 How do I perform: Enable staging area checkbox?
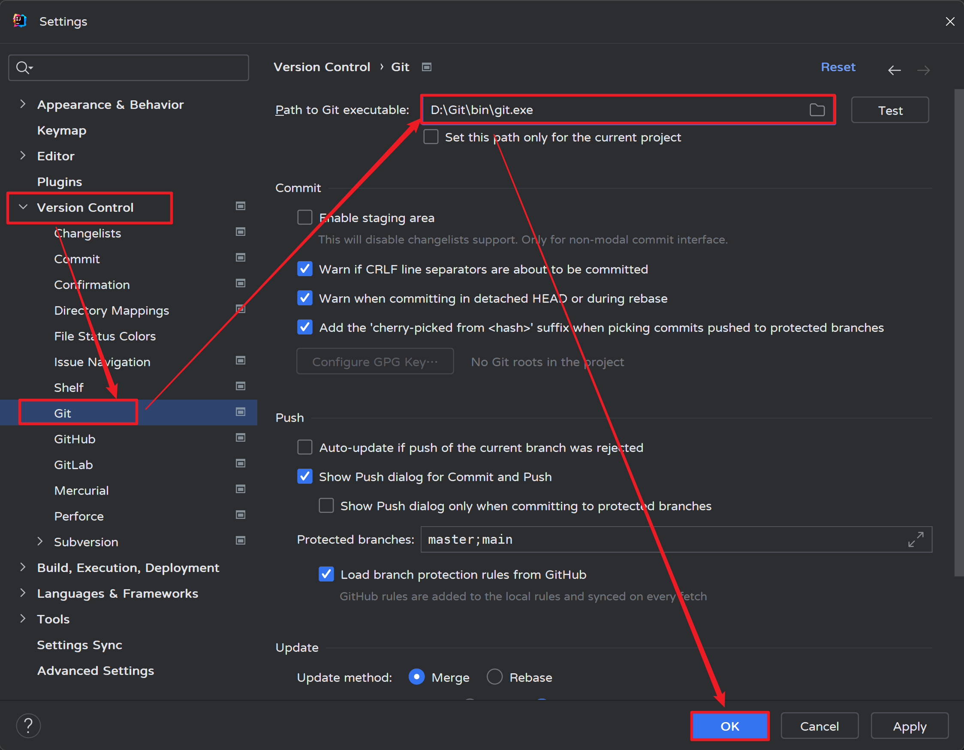click(x=304, y=217)
